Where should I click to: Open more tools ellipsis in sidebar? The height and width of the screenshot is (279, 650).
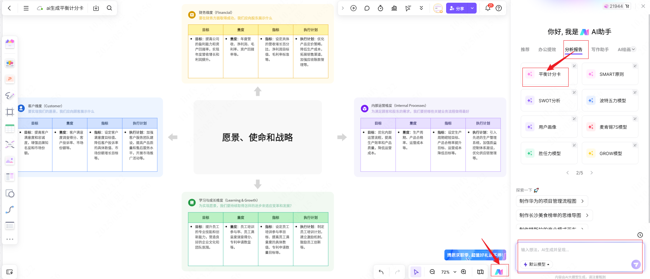pos(10,239)
